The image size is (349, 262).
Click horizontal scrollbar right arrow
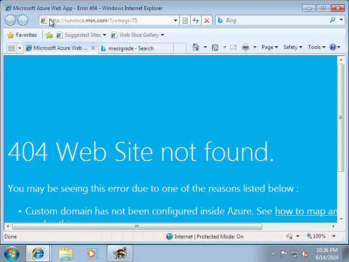[333, 226]
